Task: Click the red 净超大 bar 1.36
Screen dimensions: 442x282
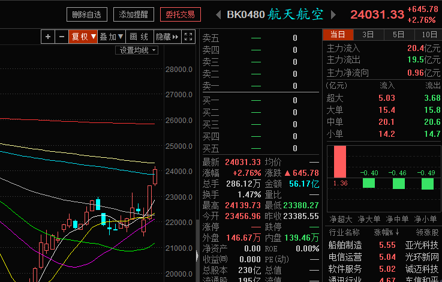Action: click(x=340, y=161)
